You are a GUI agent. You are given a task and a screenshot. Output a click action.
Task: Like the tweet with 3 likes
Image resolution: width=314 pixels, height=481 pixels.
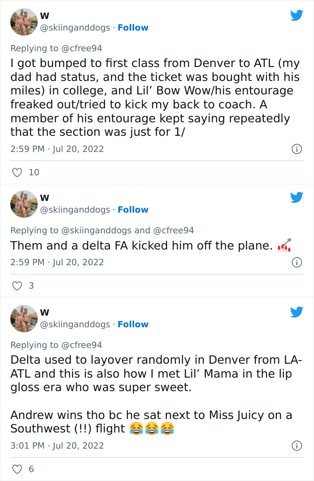pyautogui.click(x=17, y=285)
